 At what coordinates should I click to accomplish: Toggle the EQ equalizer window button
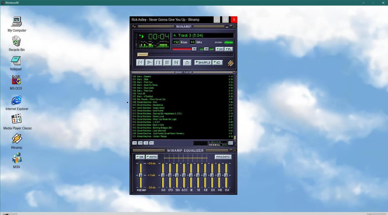[x=219, y=49]
